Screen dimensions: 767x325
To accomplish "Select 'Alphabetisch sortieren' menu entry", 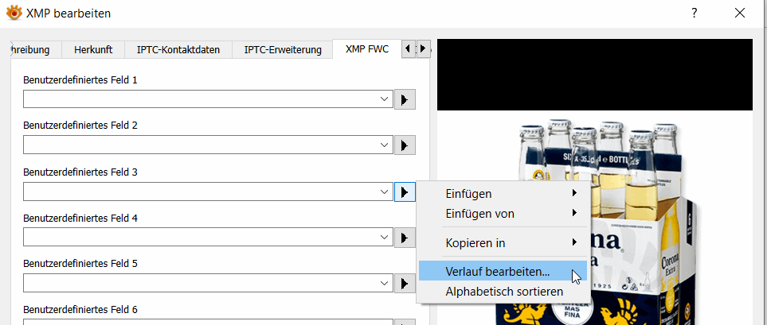I will [504, 292].
